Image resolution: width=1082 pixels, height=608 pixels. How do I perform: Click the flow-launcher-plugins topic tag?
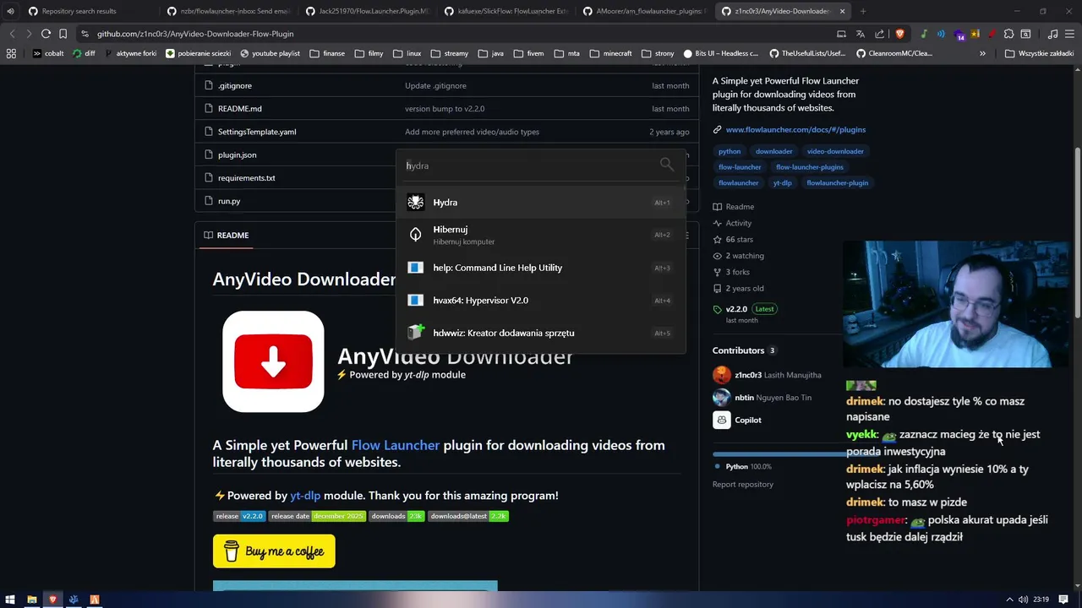pyautogui.click(x=810, y=167)
